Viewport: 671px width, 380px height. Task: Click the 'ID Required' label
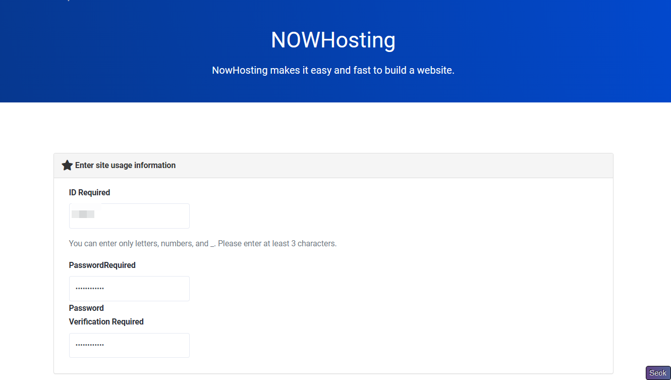[x=89, y=192]
